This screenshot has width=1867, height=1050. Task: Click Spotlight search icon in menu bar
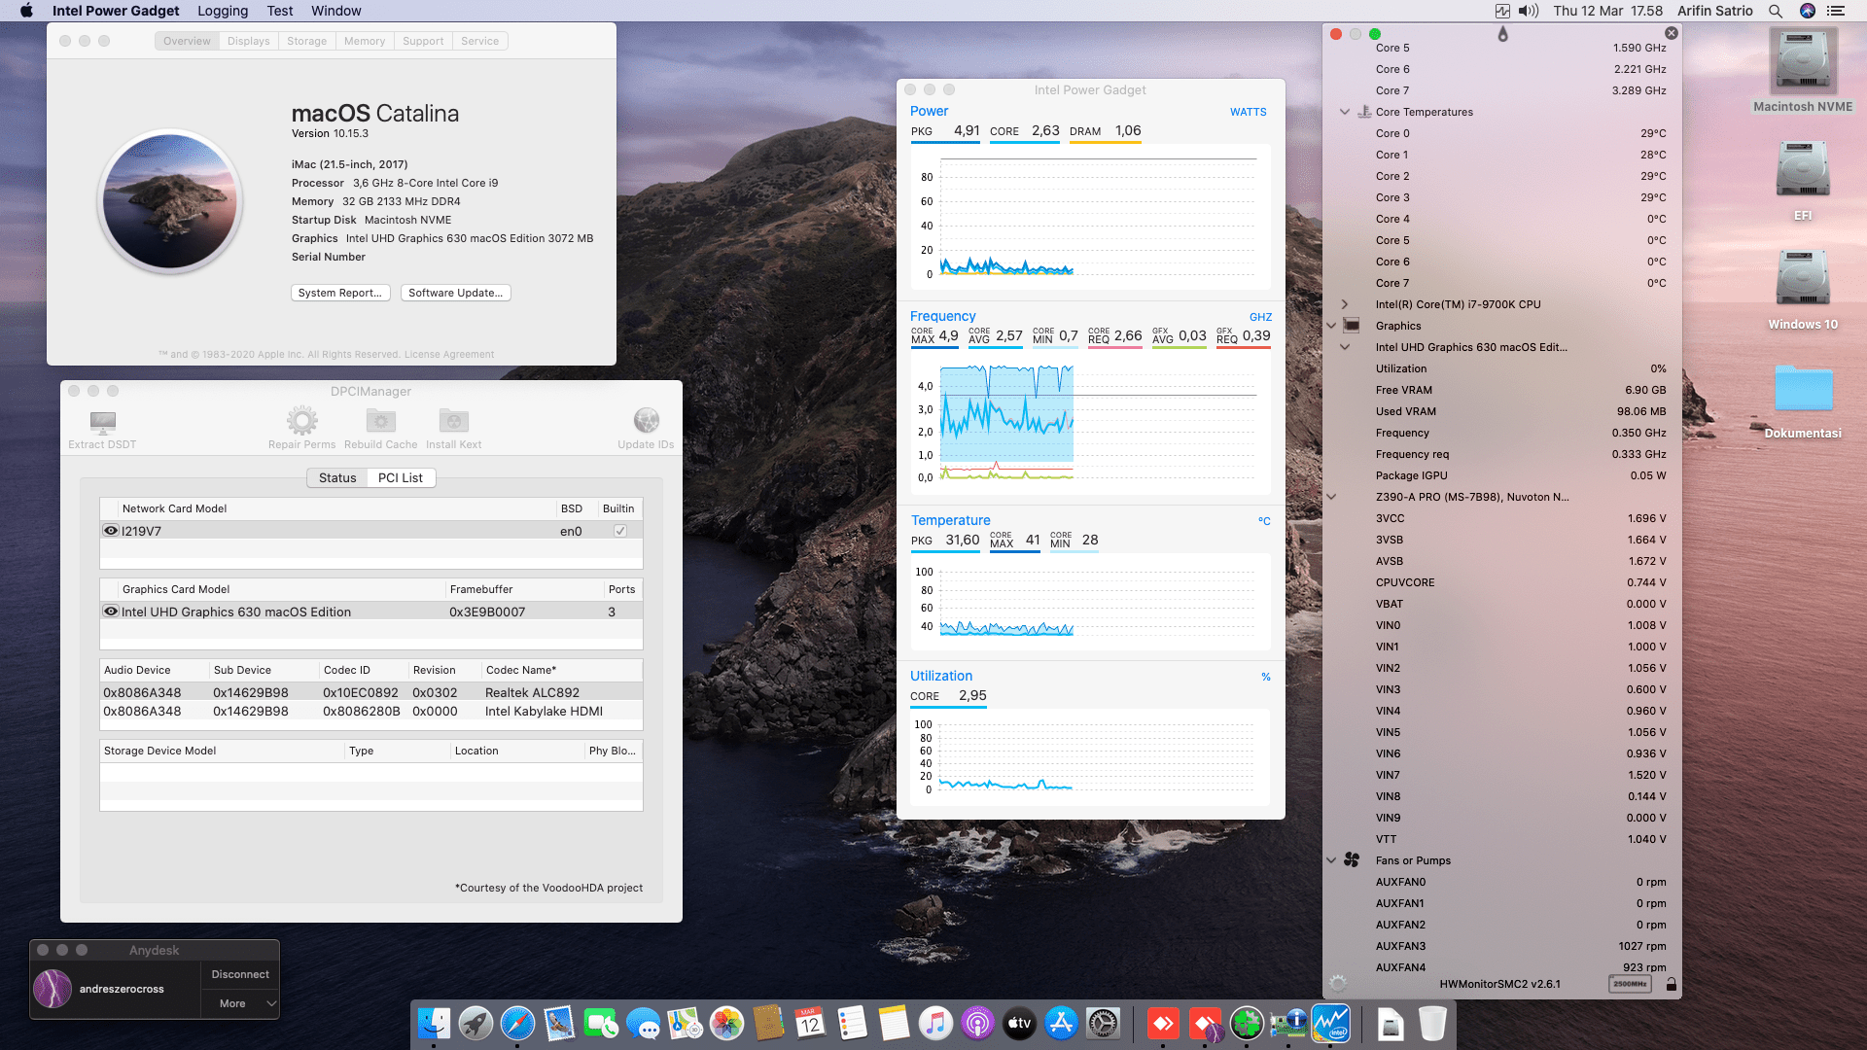pyautogui.click(x=1776, y=11)
